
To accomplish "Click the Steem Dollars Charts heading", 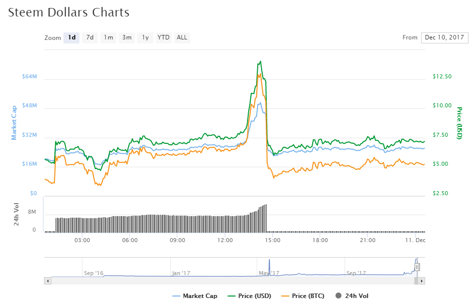I will (x=69, y=12).
